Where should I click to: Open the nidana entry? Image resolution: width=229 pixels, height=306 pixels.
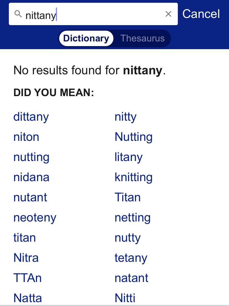[x=31, y=177]
